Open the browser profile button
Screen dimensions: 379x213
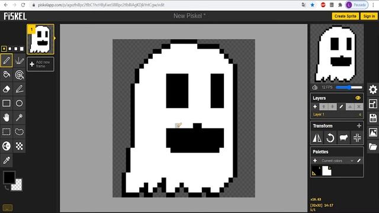[x=356, y=5]
